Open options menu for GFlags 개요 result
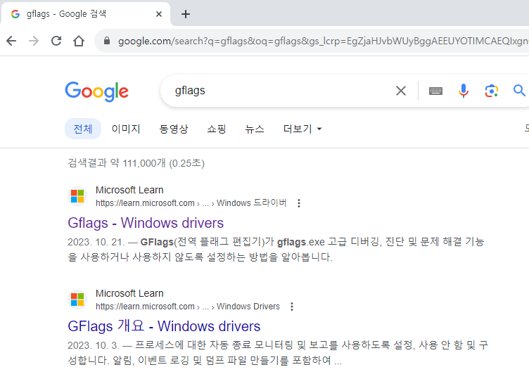The height and width of the screenshot is (379, 529). (x=292, y=307)
